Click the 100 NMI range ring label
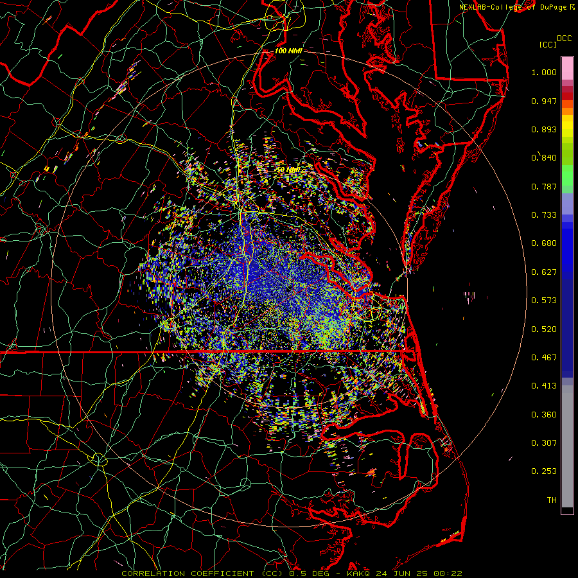Screen dimensions: 578x578 click(x=288, y=51)
